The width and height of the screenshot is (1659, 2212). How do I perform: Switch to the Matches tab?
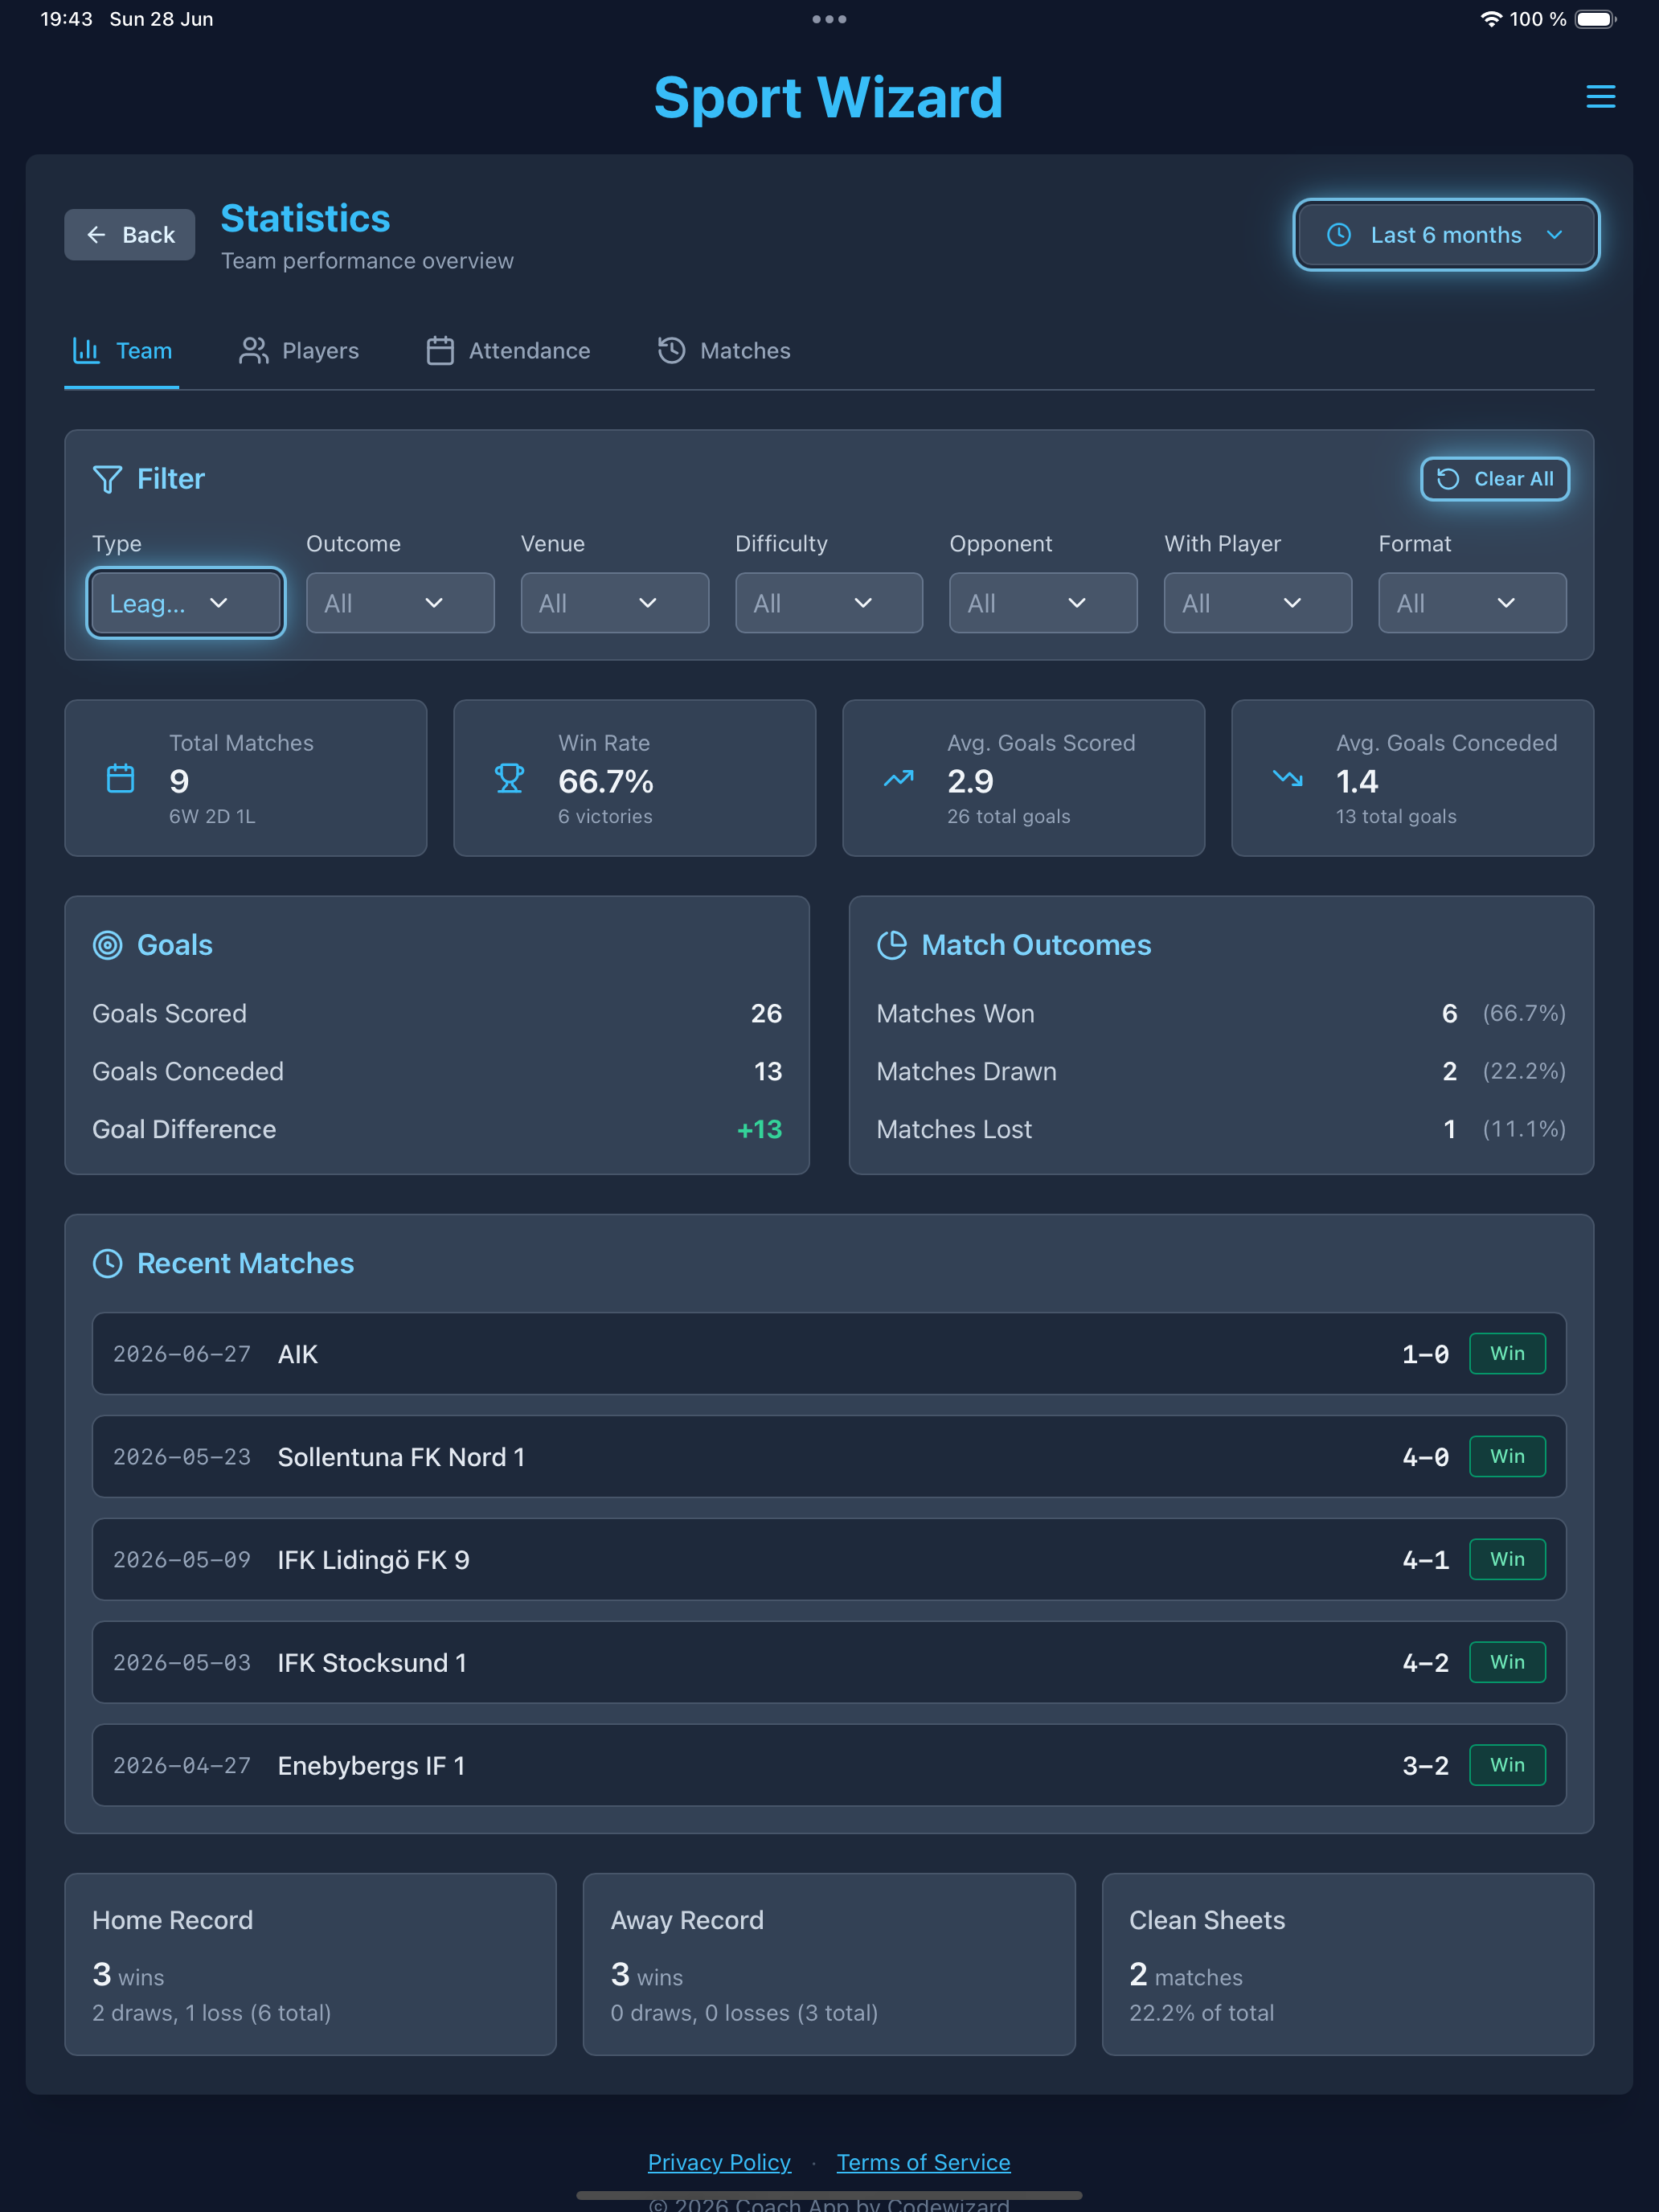tap(724, 351)
